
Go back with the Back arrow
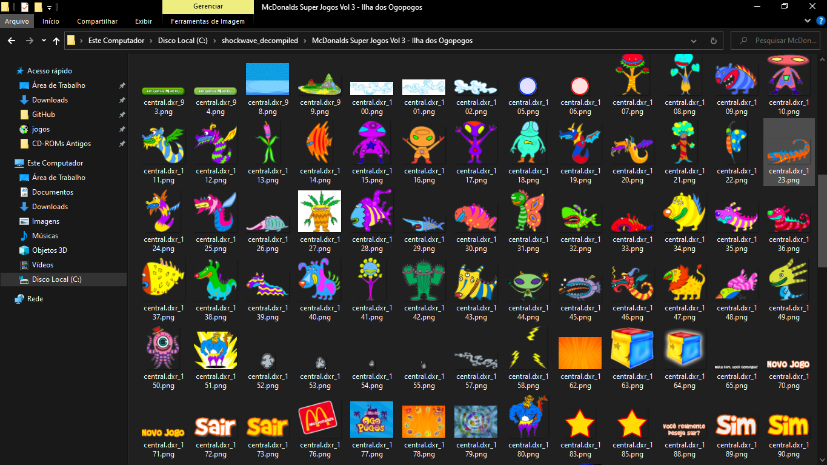click(x=11, y=41)
